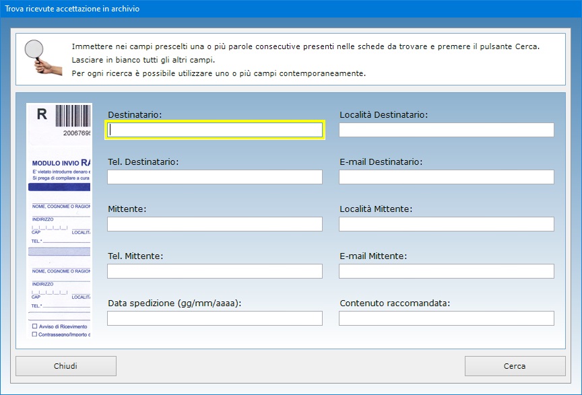Image resolution: width=582 pixels, height=395 pixels.
Task: Select the Tel. Mittente input field
Action: point(215,271)
